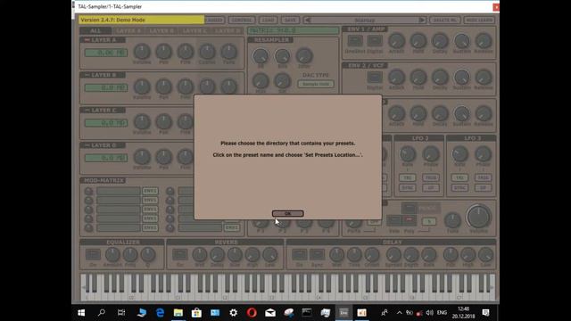Open the Layer B sample display menu
The width and height of the screenshot is (571, 321).
click(106, 87)
